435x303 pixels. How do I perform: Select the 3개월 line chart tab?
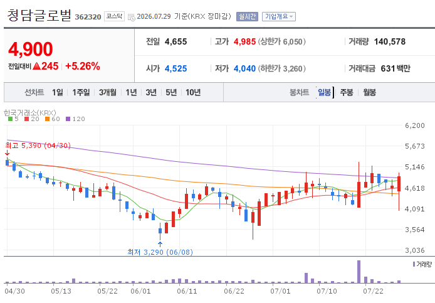pos(108,92)
